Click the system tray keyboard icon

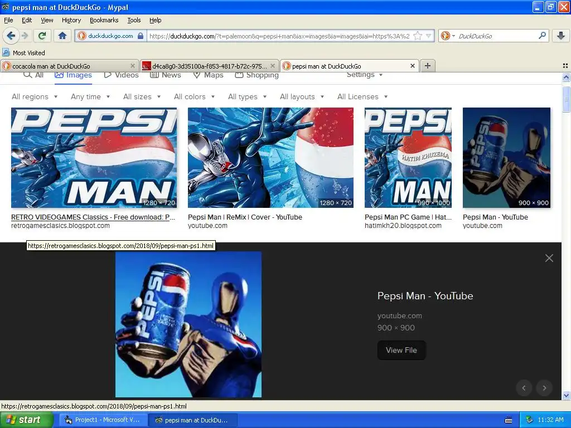(x=509, y=420)
